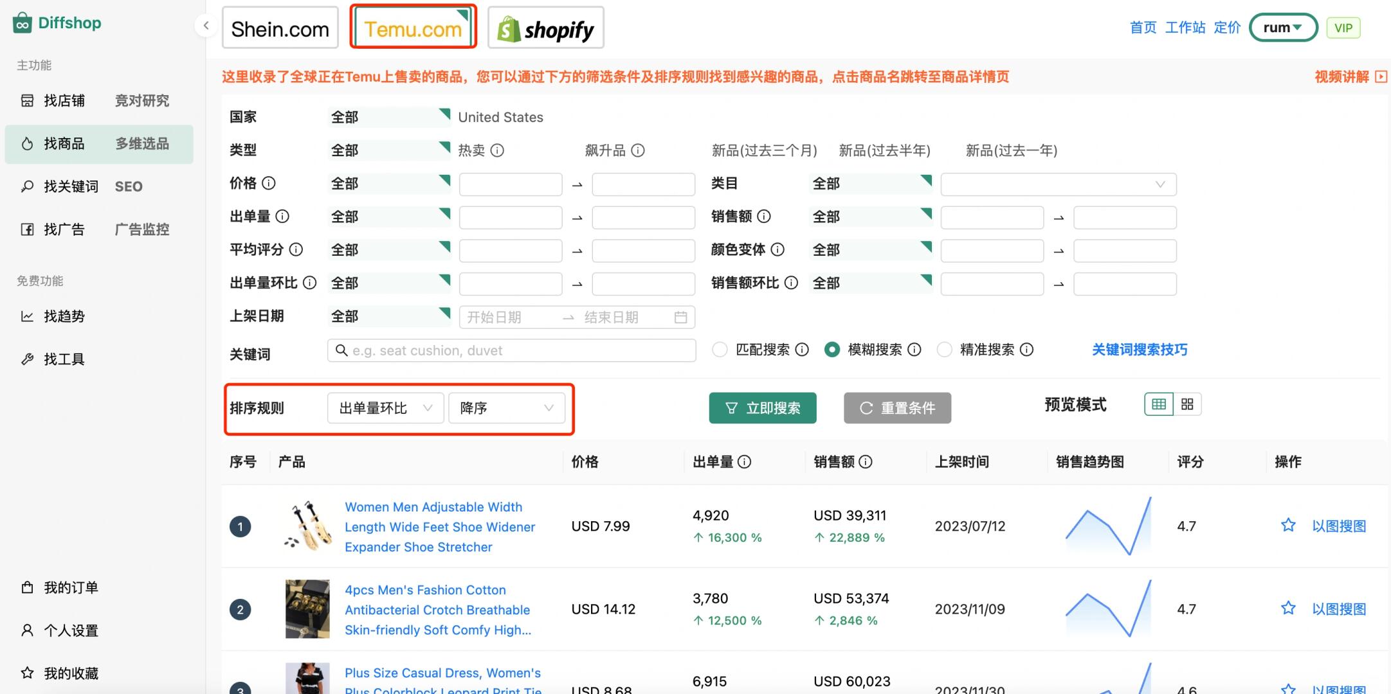Switch to grid card preview mode icon
Image resolution: width=1391 pixels, height=694 pixels.
tap(1187, 404)
